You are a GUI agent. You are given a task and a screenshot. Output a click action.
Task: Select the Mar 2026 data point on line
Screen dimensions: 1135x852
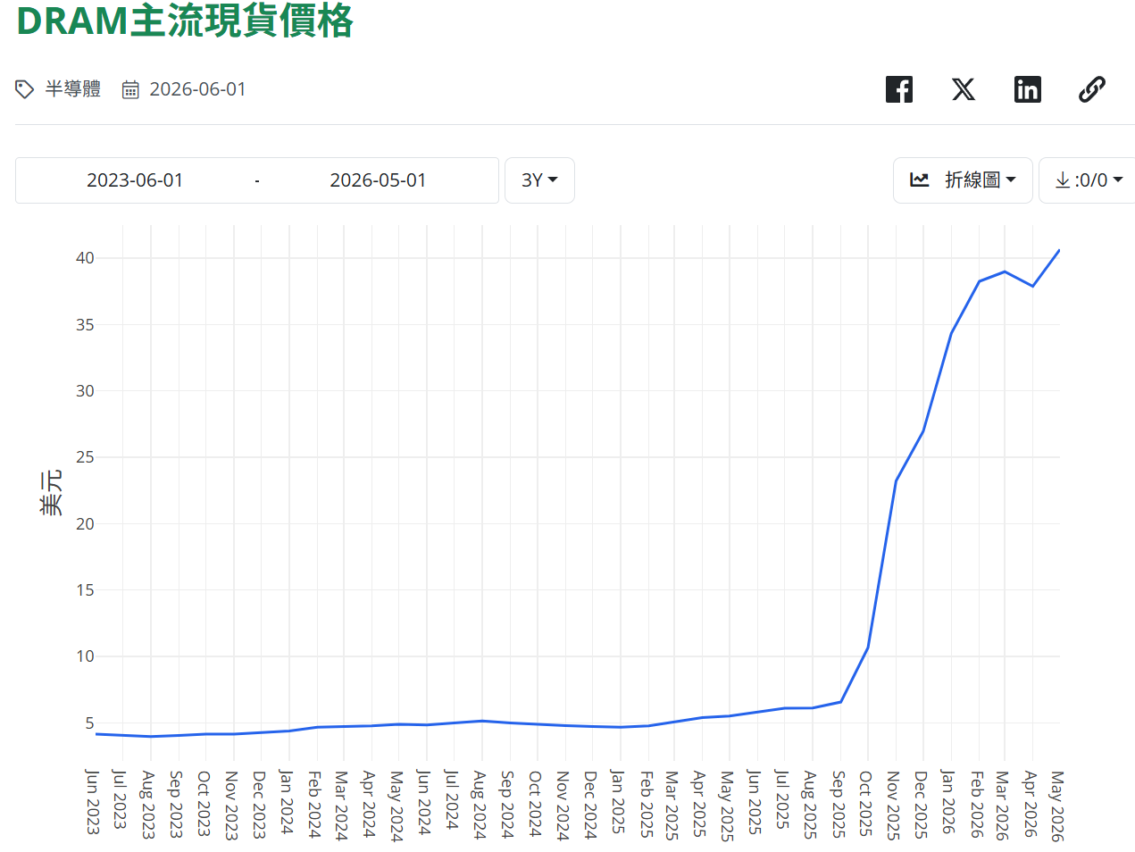pyautogui.click(x=1005, y=271)
